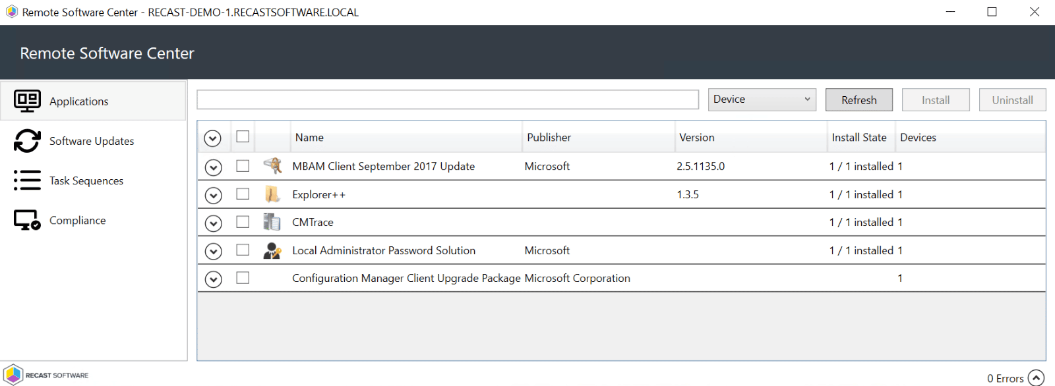Select the CMTrace name text
This screenshot has height=386, width=1055.
coord(313,222)
